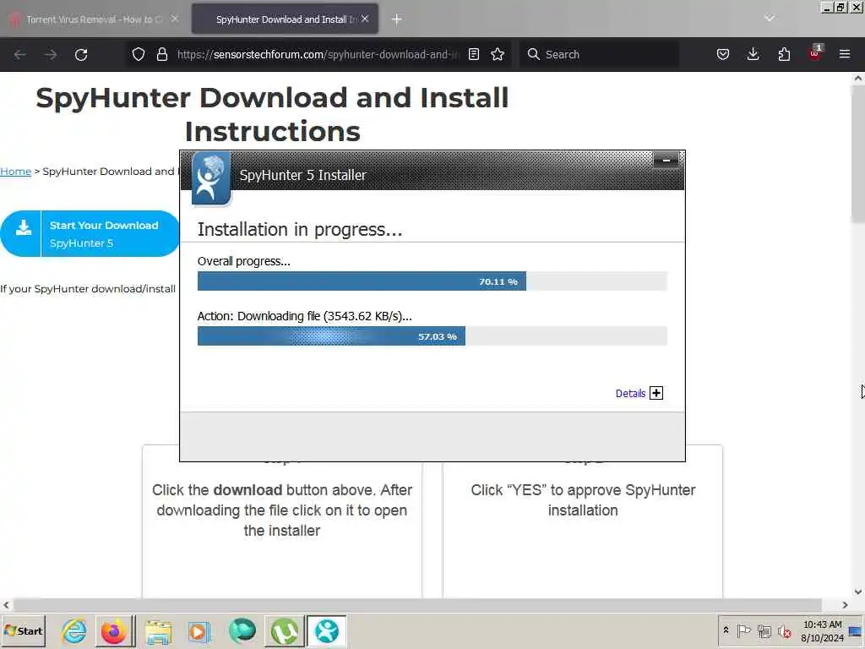
Task: Go back to the previous page
Action: click(x=20, y=55)
